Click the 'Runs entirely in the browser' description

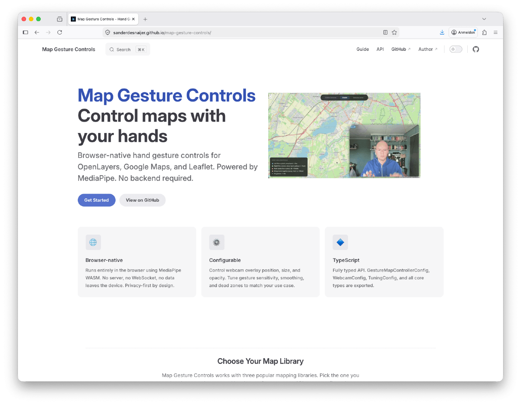coord(133,278)
